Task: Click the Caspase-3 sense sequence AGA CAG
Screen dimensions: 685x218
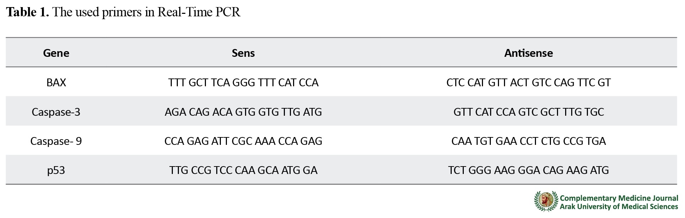Action: [x=243, y=112]
